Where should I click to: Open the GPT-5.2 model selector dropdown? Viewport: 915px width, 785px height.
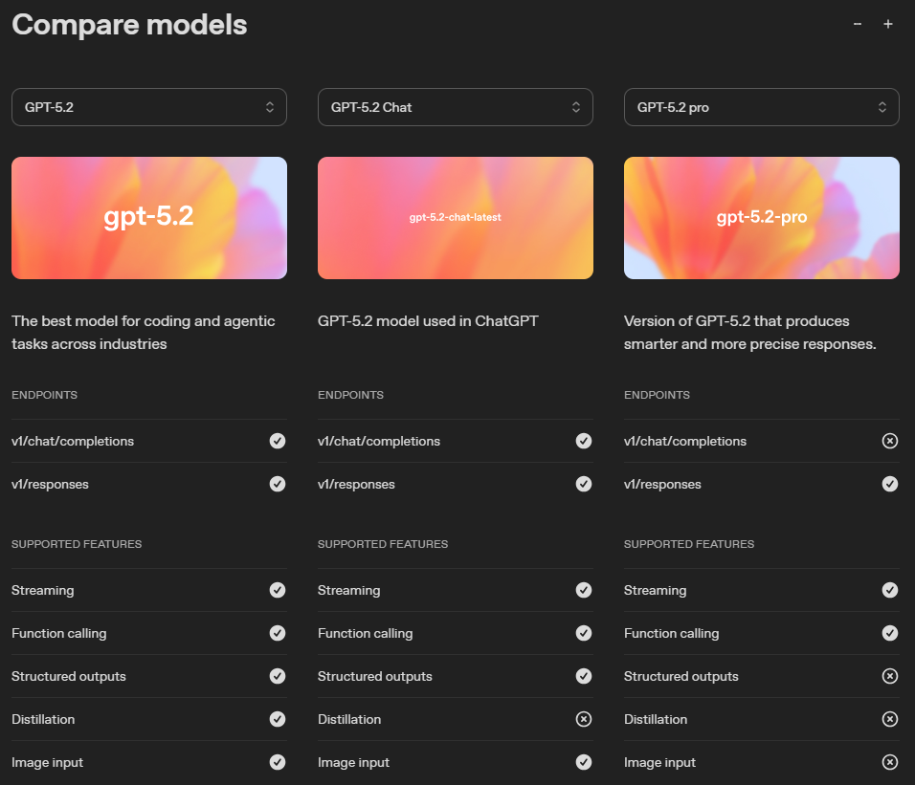(149, 107)
